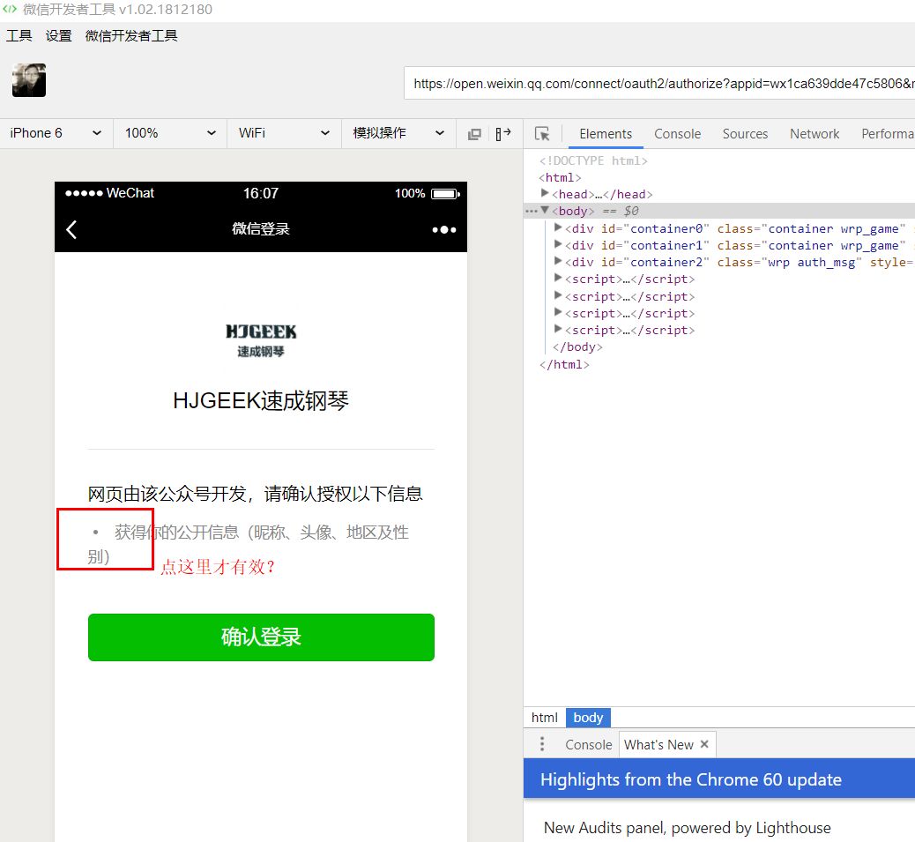Tap the back arrow in WeChat header
Viewport: 915px width, 842px height.
coord(71,230)
